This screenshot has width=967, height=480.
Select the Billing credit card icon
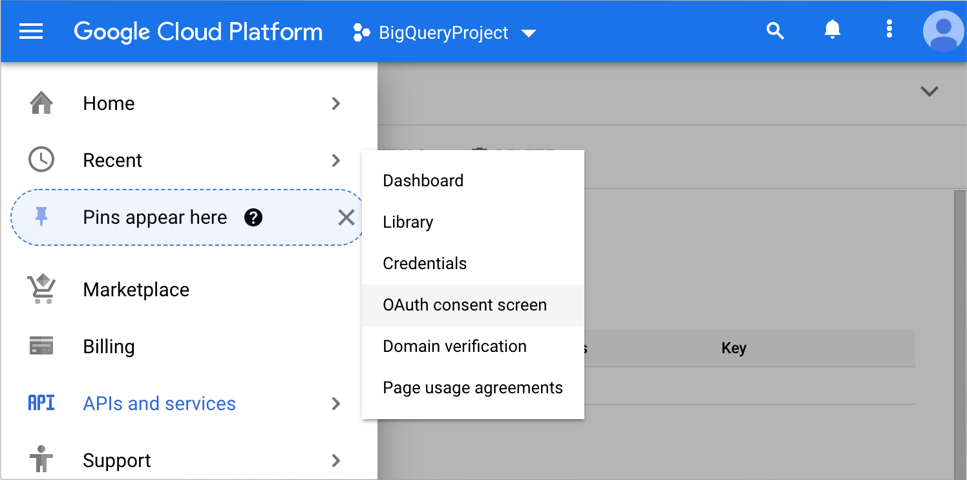pyautogui.click(x=41, y=346)
